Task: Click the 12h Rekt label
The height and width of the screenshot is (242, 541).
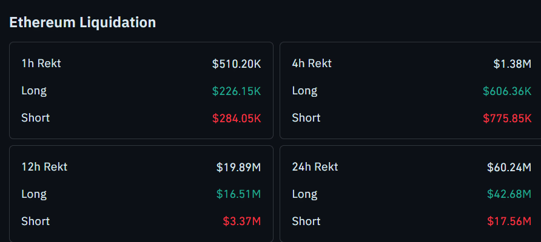Action: 44,166
